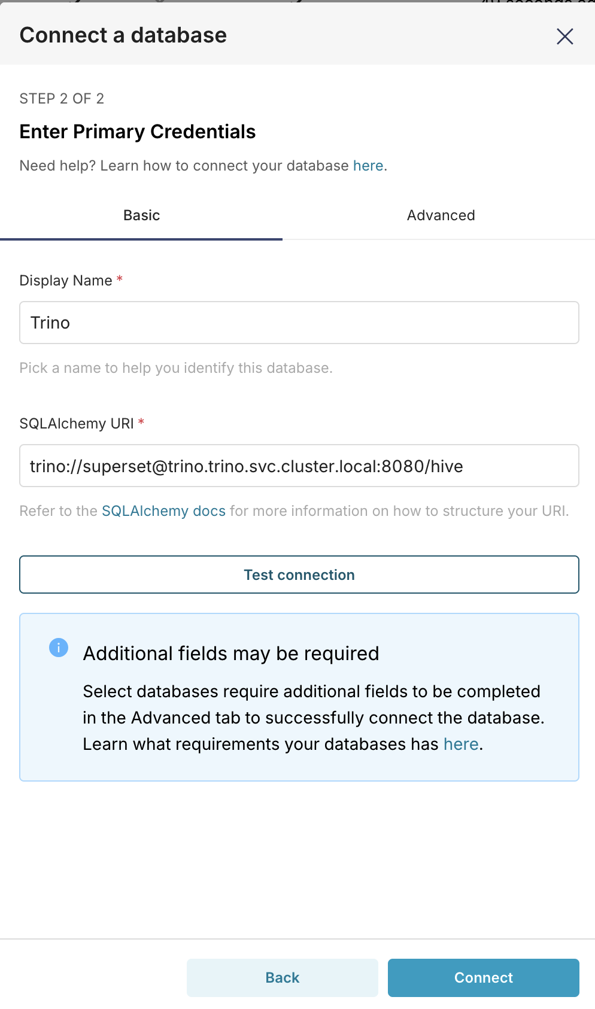Image resolution: width=595 pixels, height=1009 pixels.
Task: Switch to the Basic tab
Action: (x=141, y=215)
